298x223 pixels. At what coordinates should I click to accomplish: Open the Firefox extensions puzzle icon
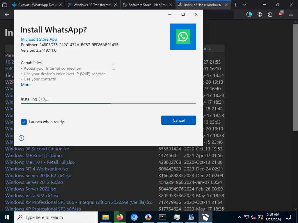pos(270,15)
